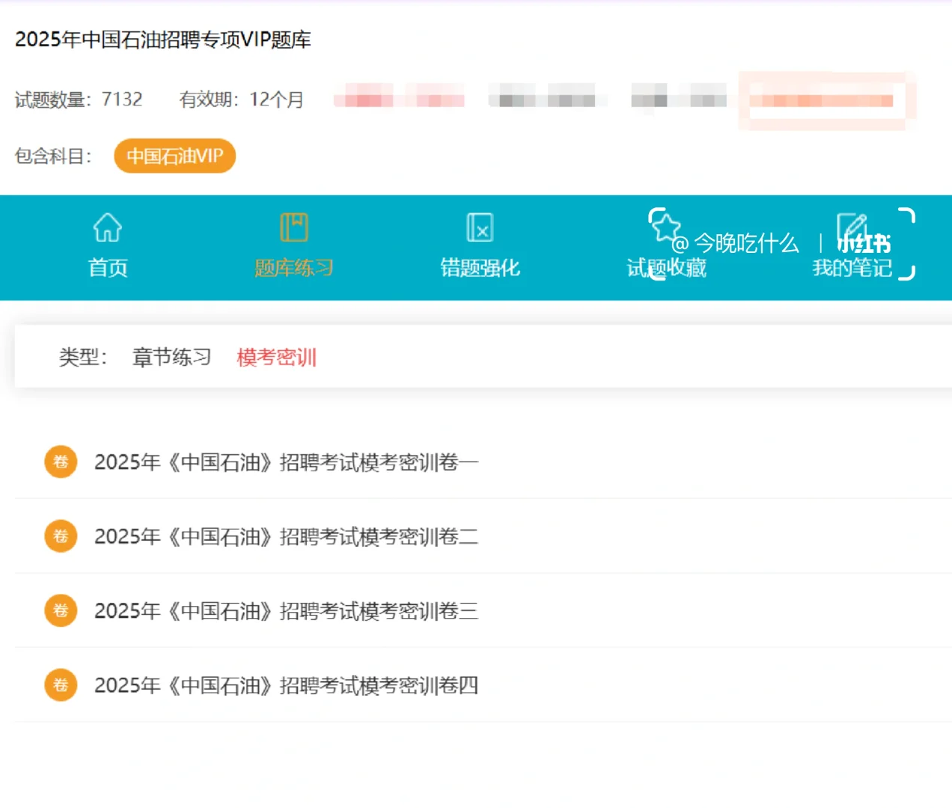952x808 pixels.
Task: Click the 包含科目 label
Action: [53, 156]
